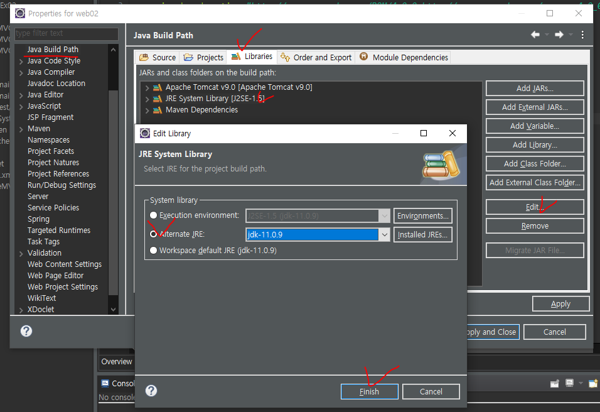Screen dimensions: 600x412
Task: Click the Apache Tomcat v9.0 library icon
Action: point(158,87)
